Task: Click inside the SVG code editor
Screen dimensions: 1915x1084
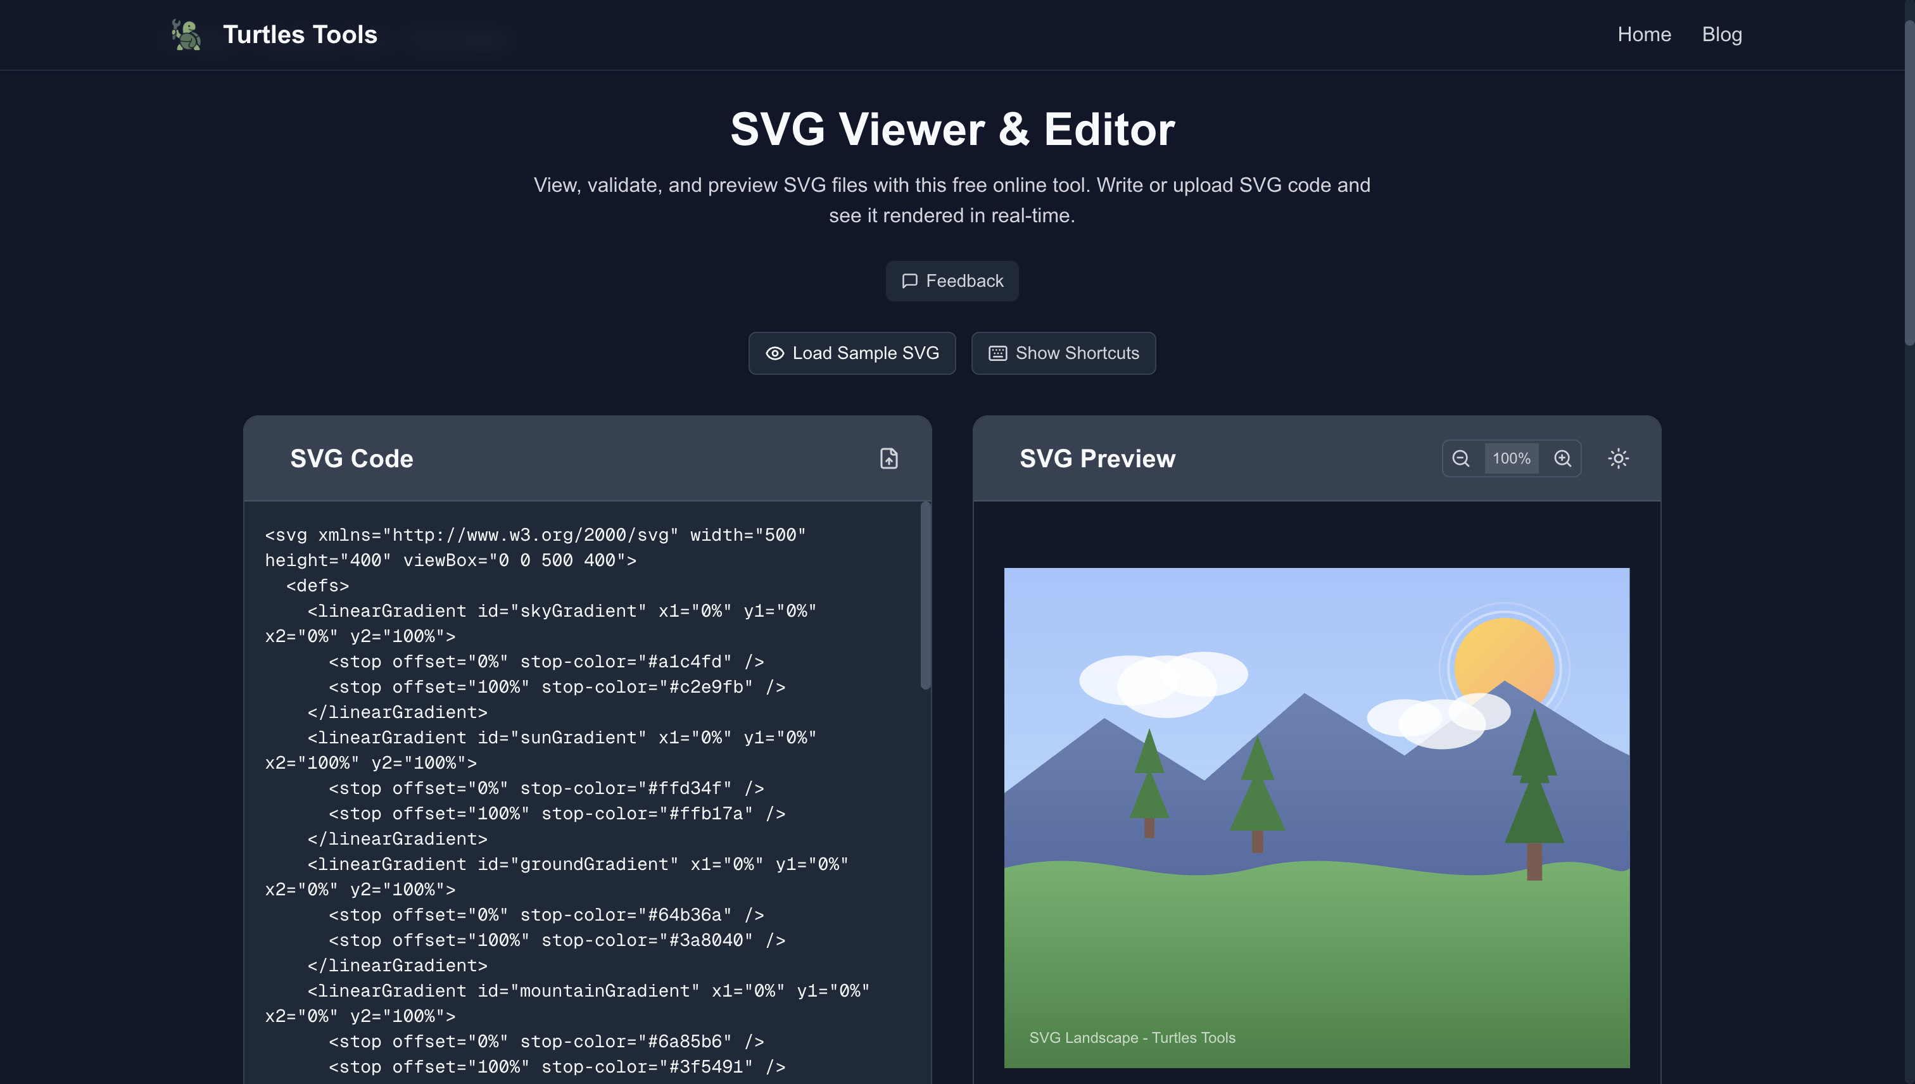Action: (581, 789)
